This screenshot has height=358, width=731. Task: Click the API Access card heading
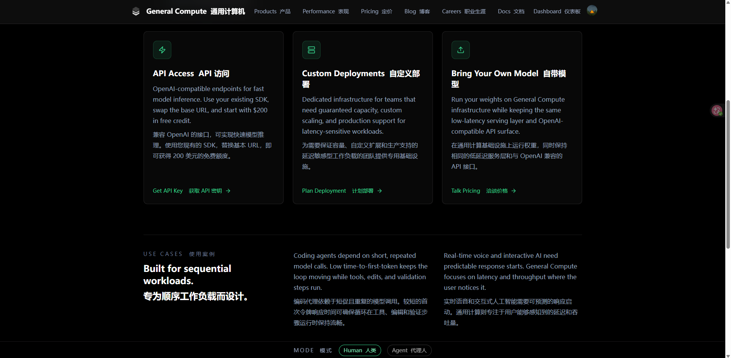(191, 74)
